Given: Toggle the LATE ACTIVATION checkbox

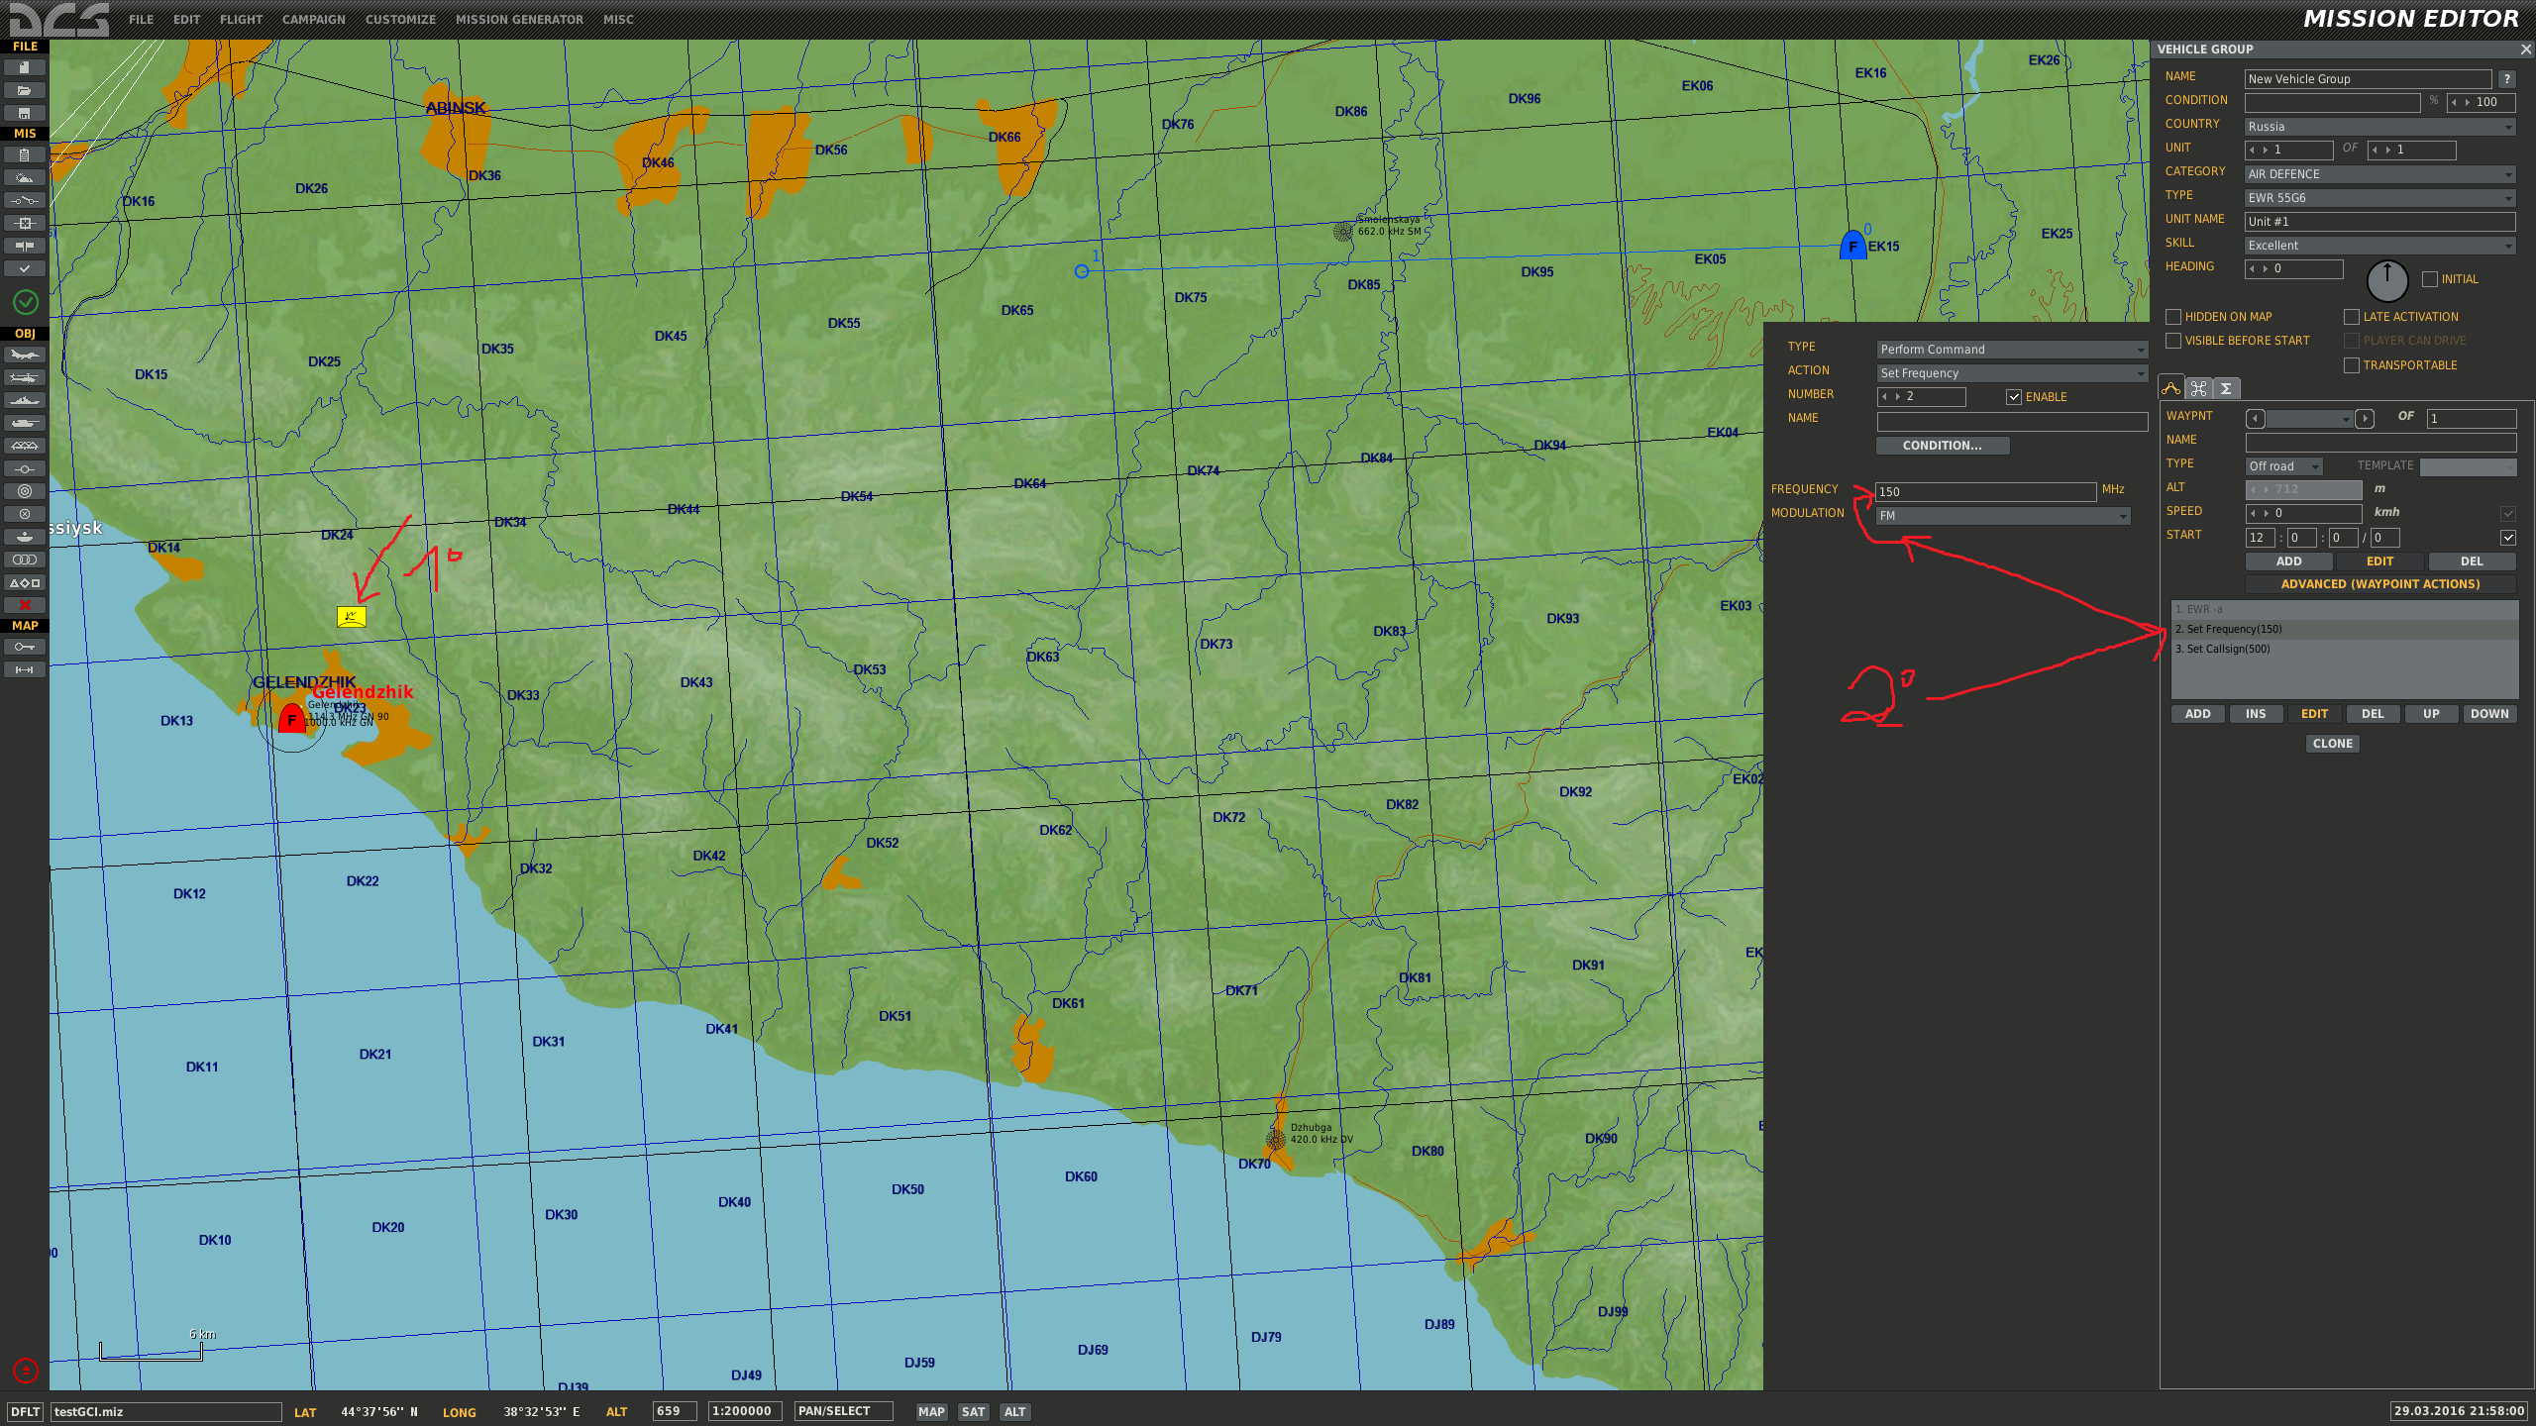Looking at the screenshot, I should tap(2352, 317).
